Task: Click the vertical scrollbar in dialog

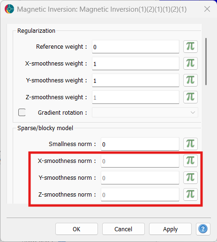Action: (x=206, y=61)
